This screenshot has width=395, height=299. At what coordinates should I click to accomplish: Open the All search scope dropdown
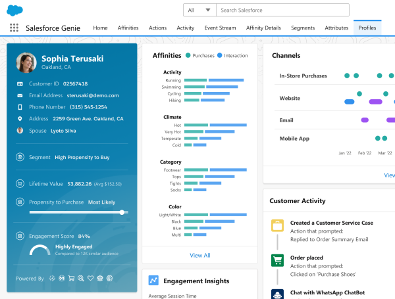pos(199,11)
